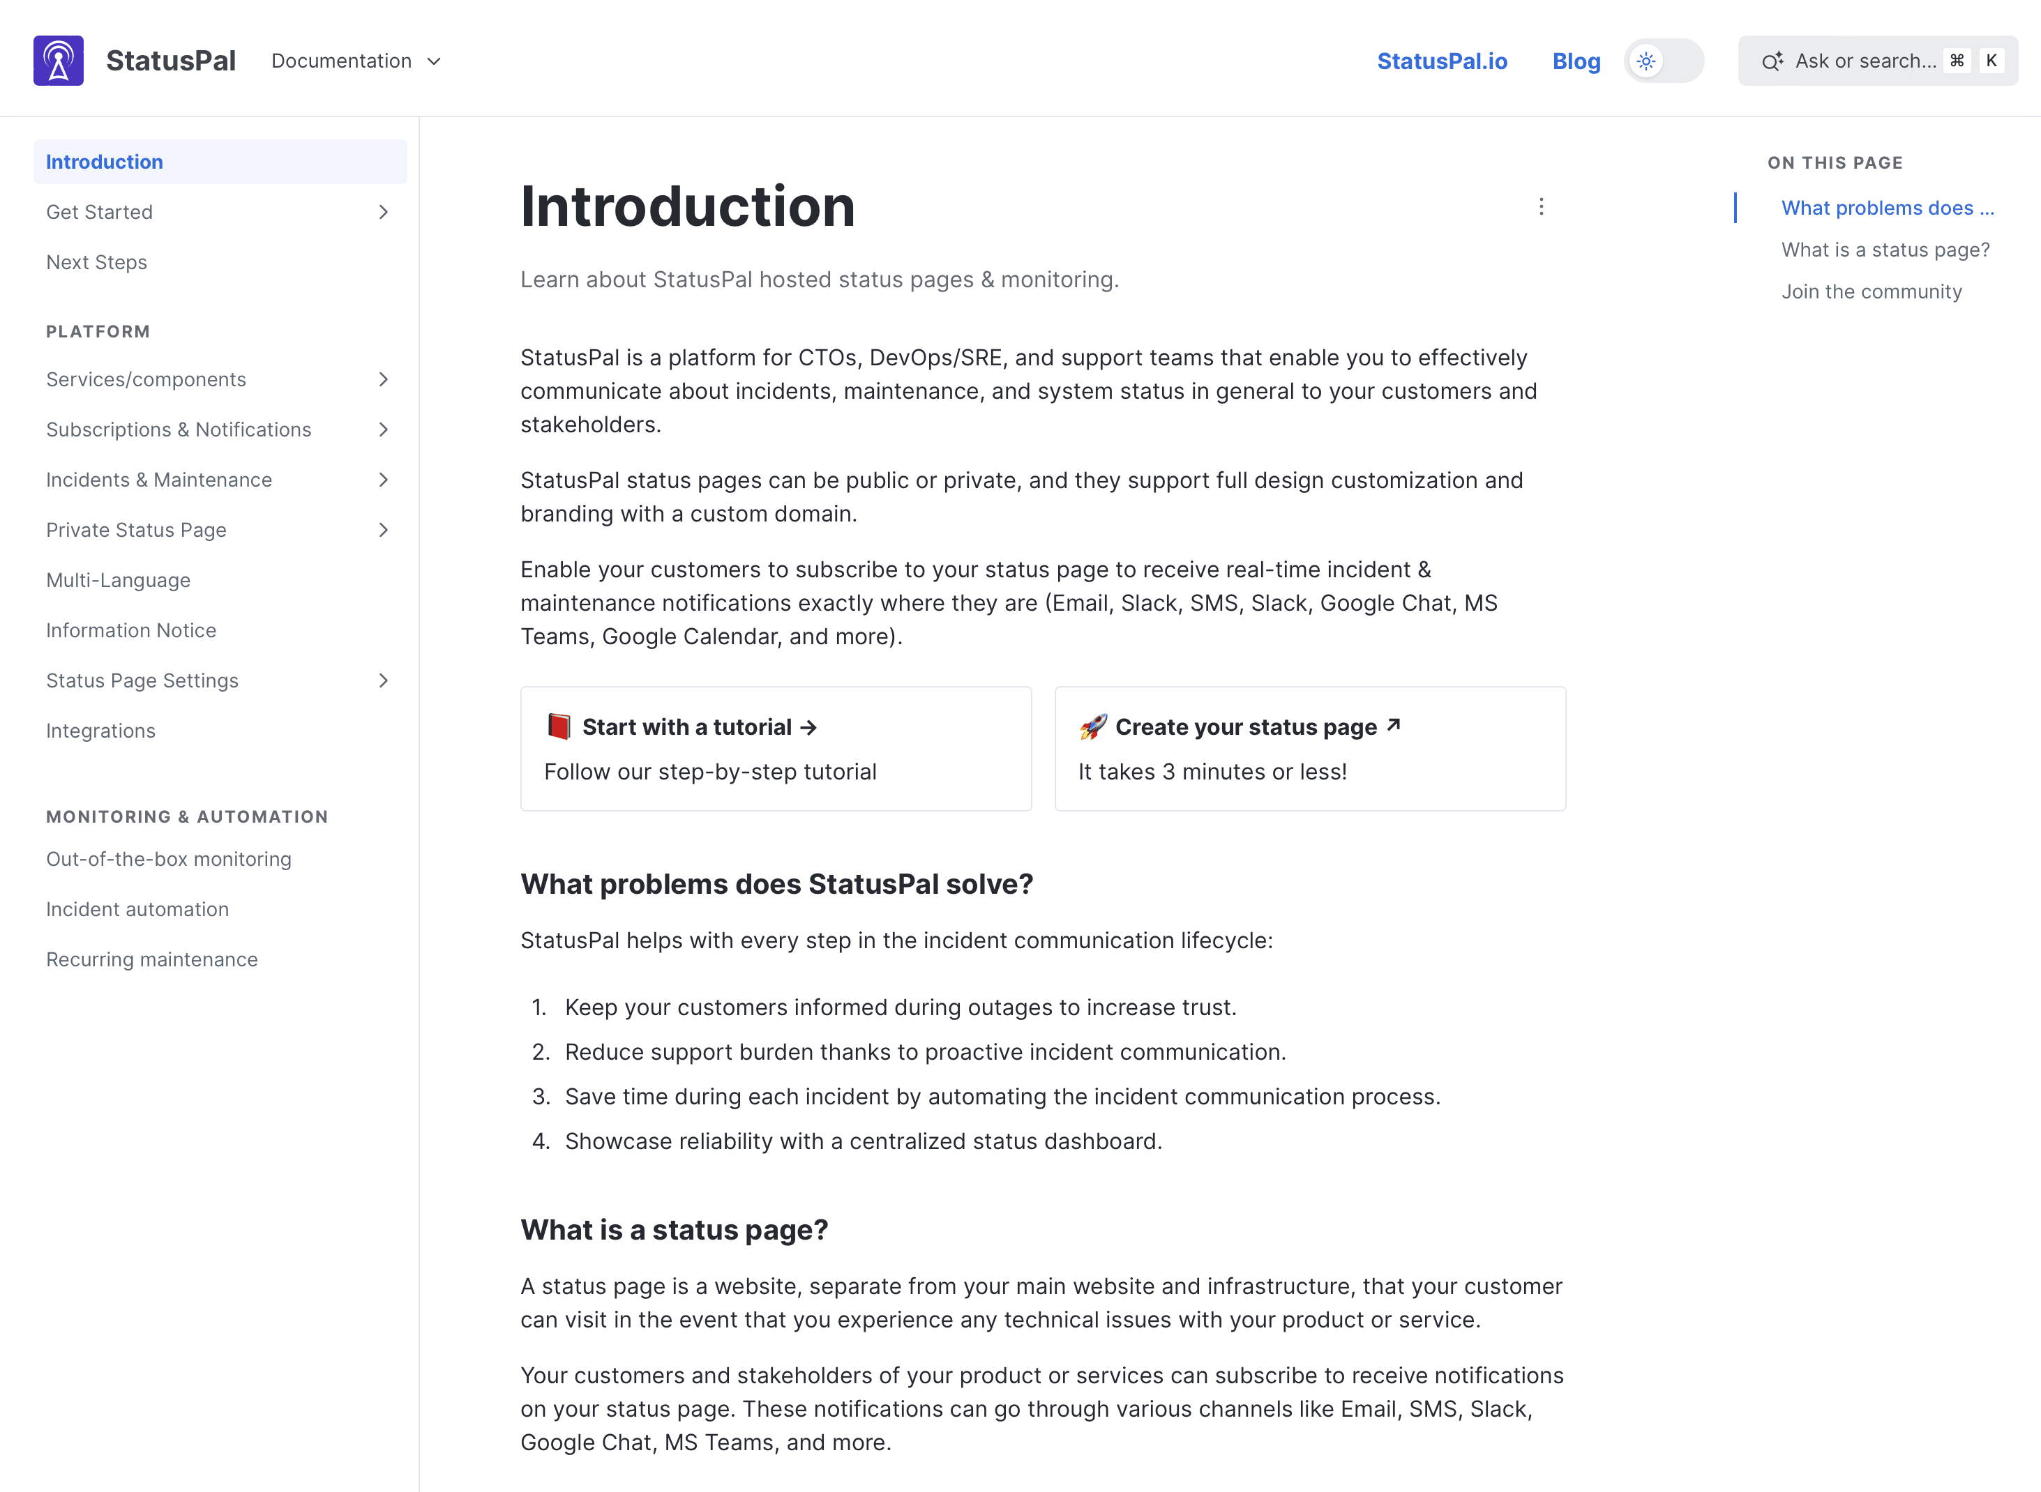This screenshot has width=2041, height=1492.
Task: Toggle the light/dark theme switch
Action: [x=1664, y=61]
